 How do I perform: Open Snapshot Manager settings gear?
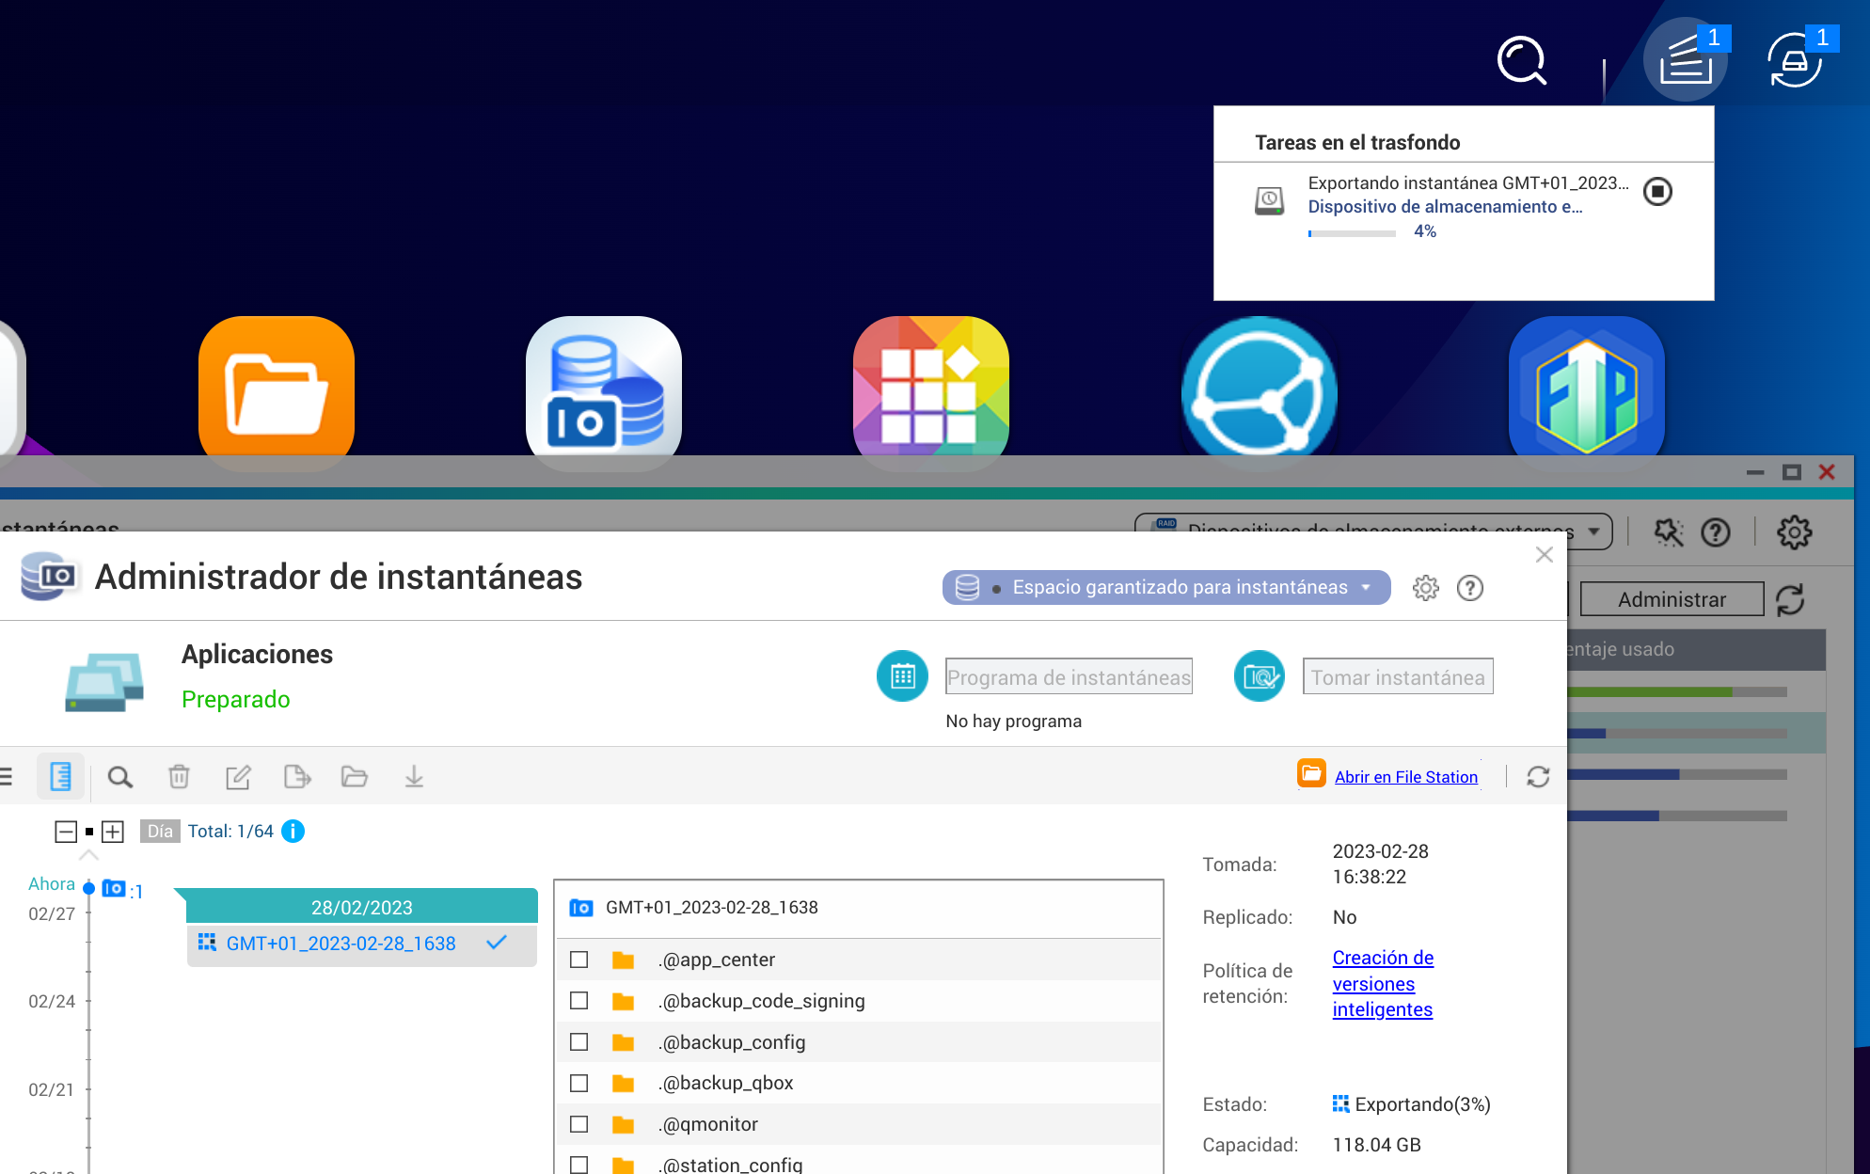pos(1425,588)
